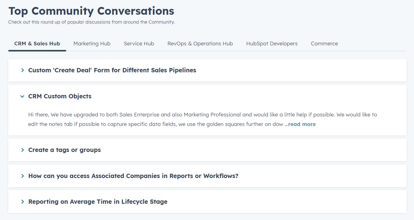
Task: Go to RevOps & Operations Hub tab
Action: (x=200, y=44)
